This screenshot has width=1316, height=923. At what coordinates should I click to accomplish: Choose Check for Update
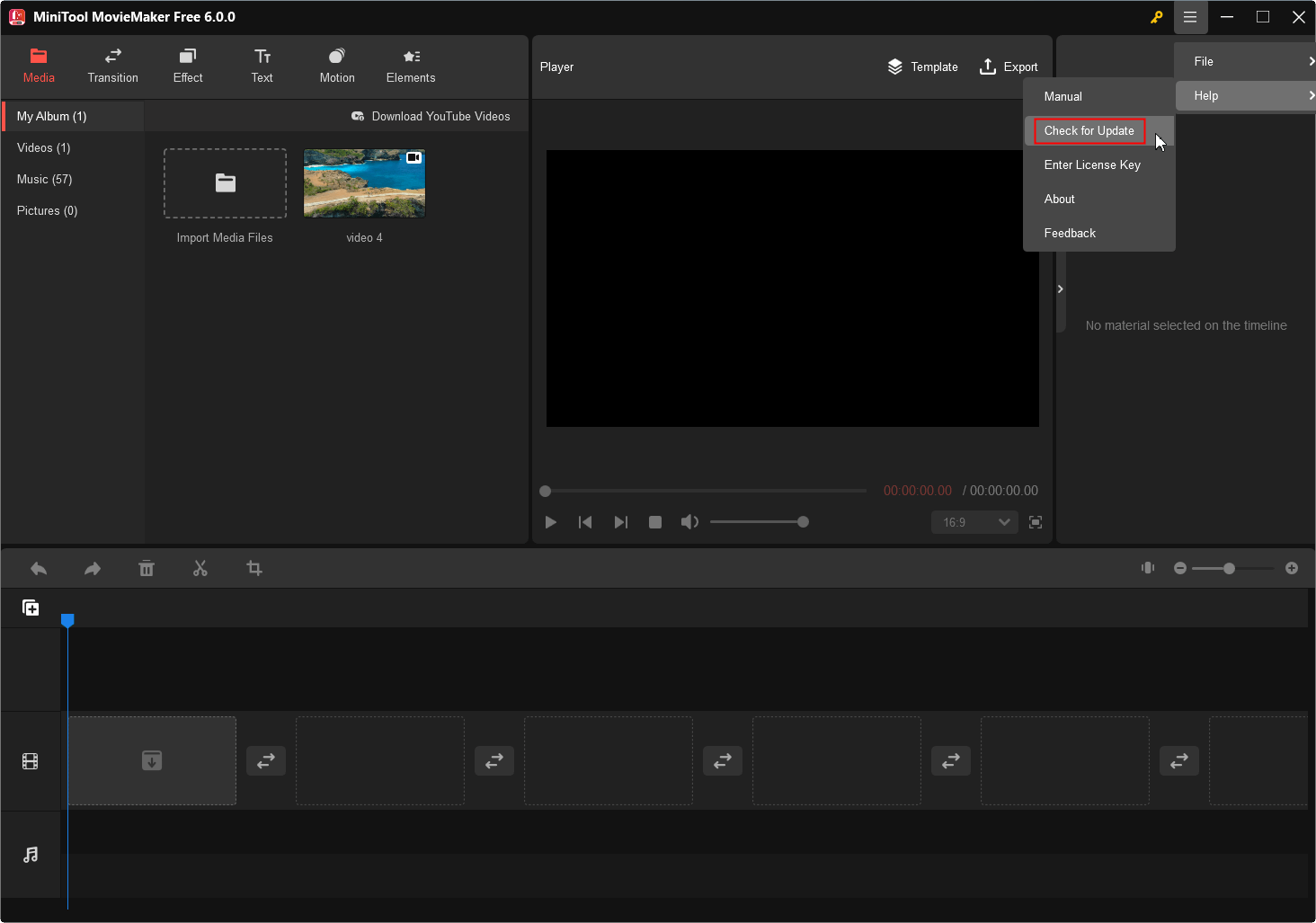(1098, 130)
